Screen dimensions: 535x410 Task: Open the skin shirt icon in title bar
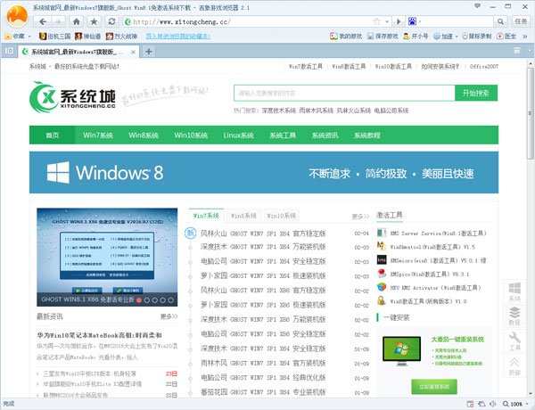477,6
